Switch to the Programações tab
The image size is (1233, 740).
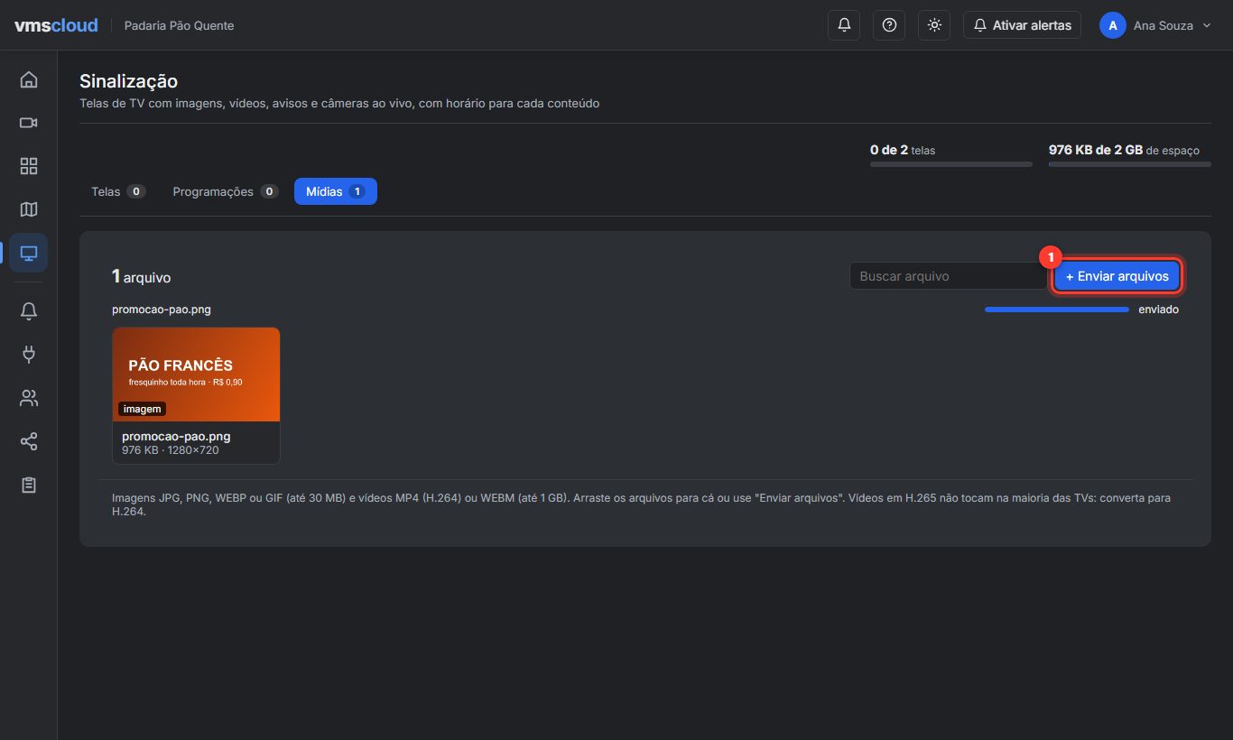(226, 191)
